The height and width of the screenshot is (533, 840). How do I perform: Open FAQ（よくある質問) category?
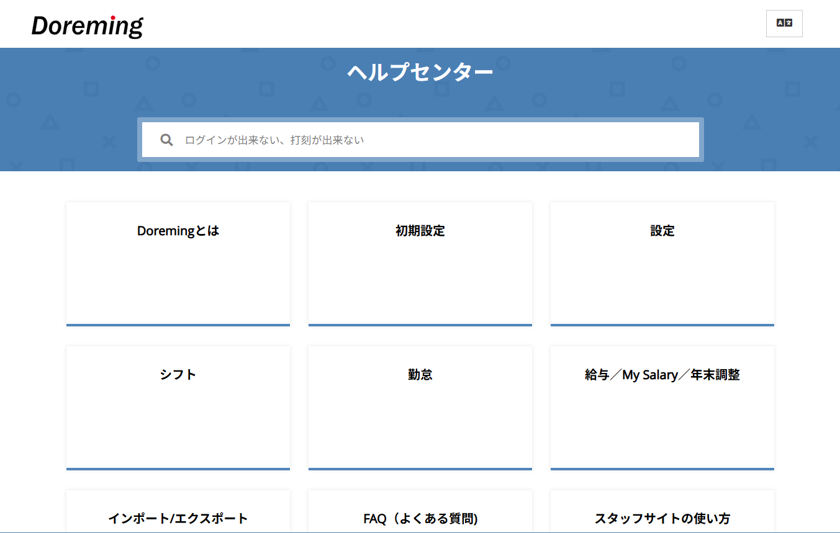tap(420, 515)
